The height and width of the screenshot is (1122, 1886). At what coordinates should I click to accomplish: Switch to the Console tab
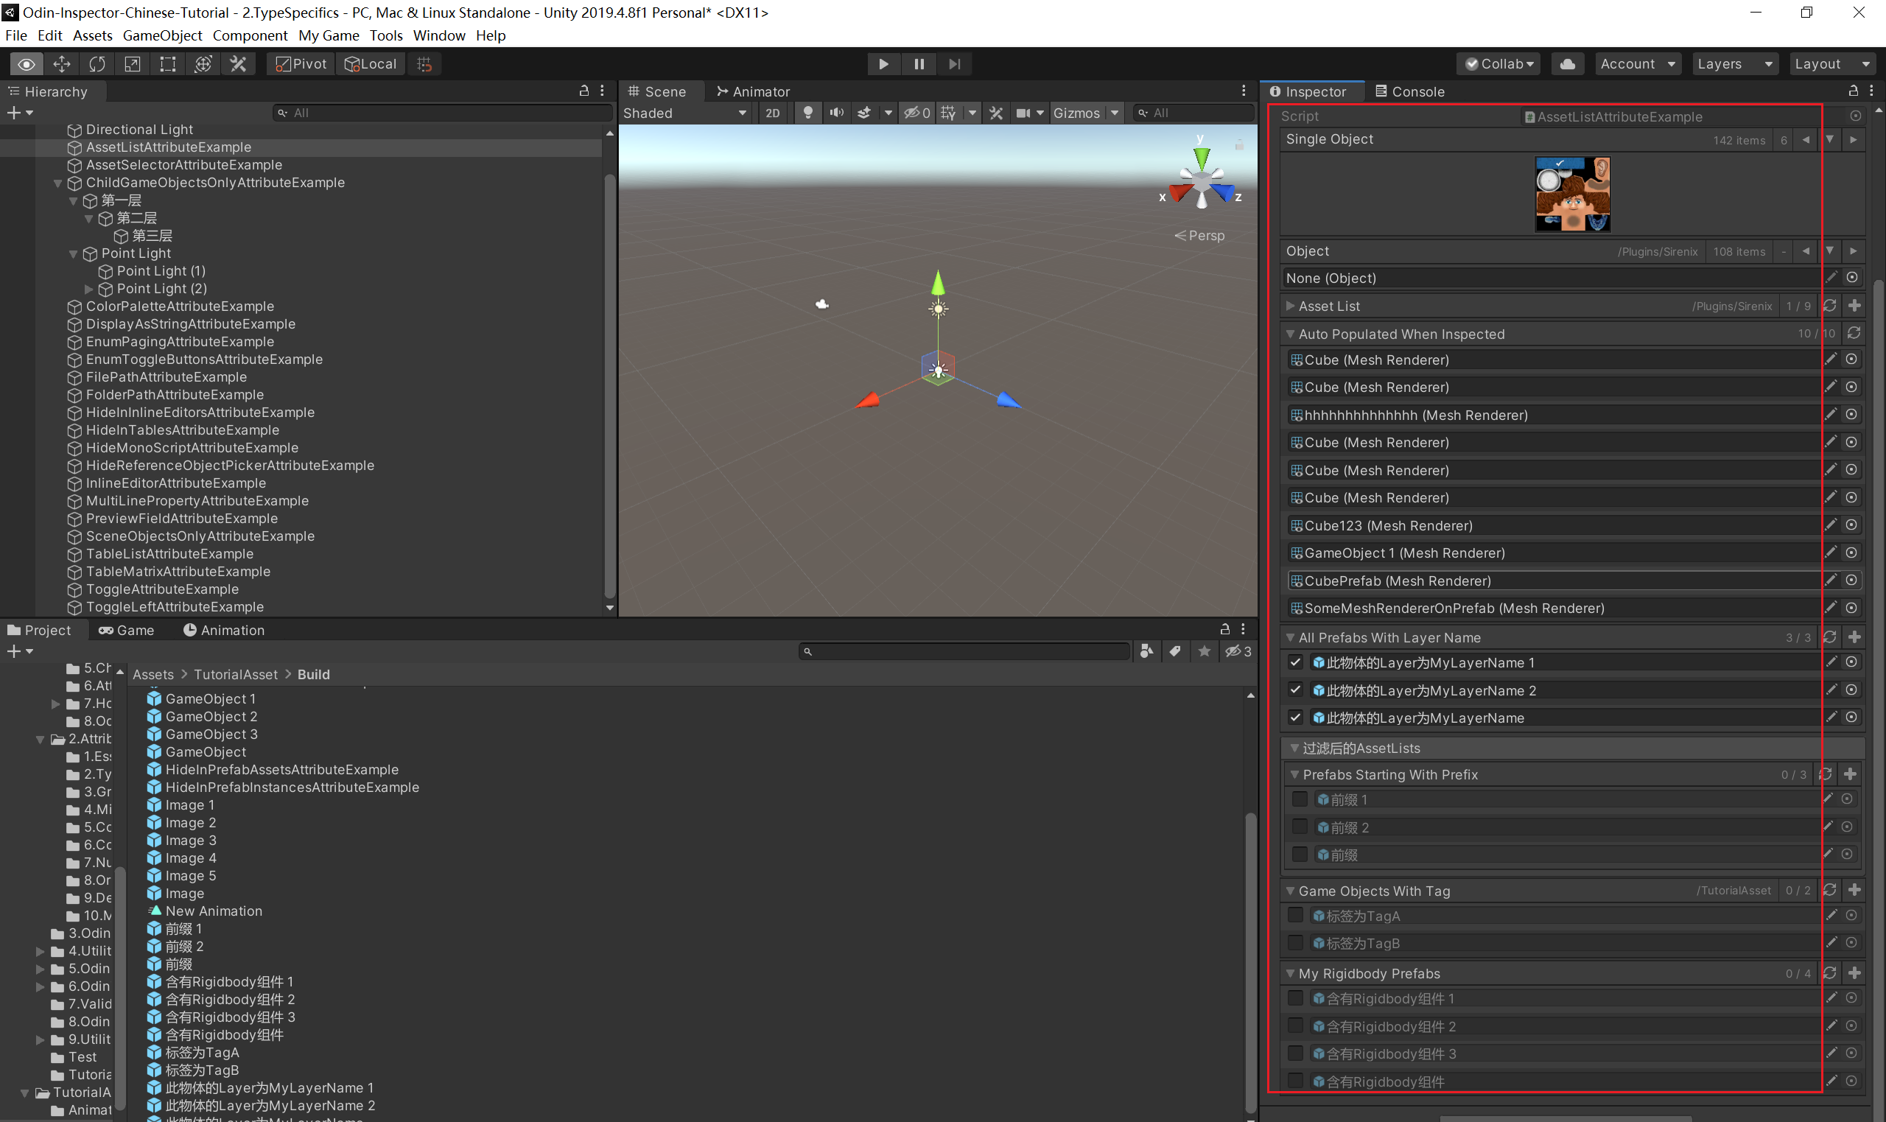point(1409,91)
